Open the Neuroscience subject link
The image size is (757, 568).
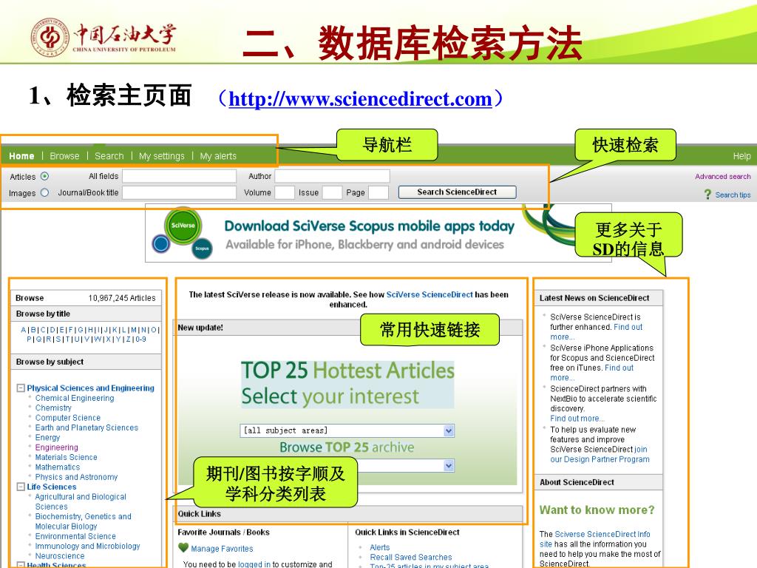point(60,556)
